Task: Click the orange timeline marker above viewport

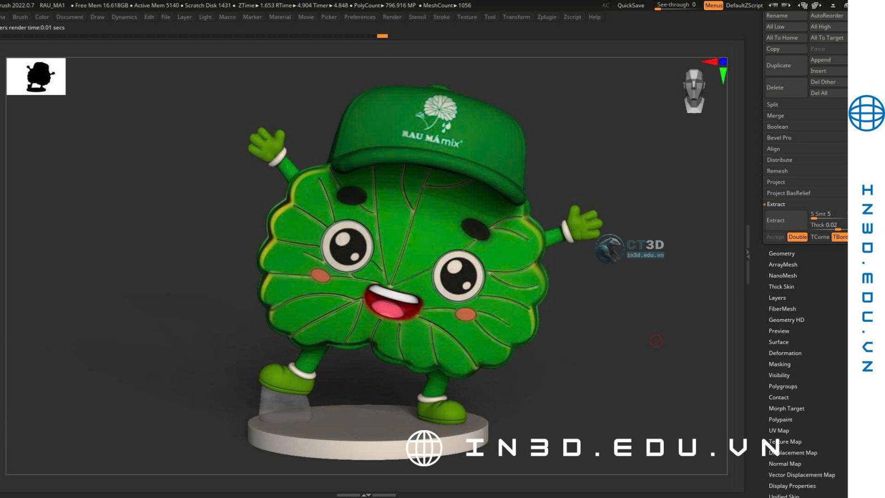Action: pyautogui.click(x=382, y=36)
